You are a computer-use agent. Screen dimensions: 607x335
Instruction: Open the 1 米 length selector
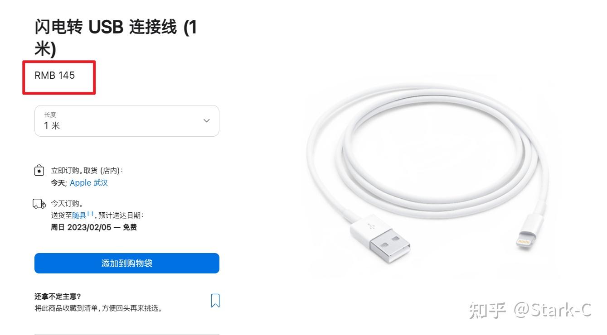coord(127,121)
